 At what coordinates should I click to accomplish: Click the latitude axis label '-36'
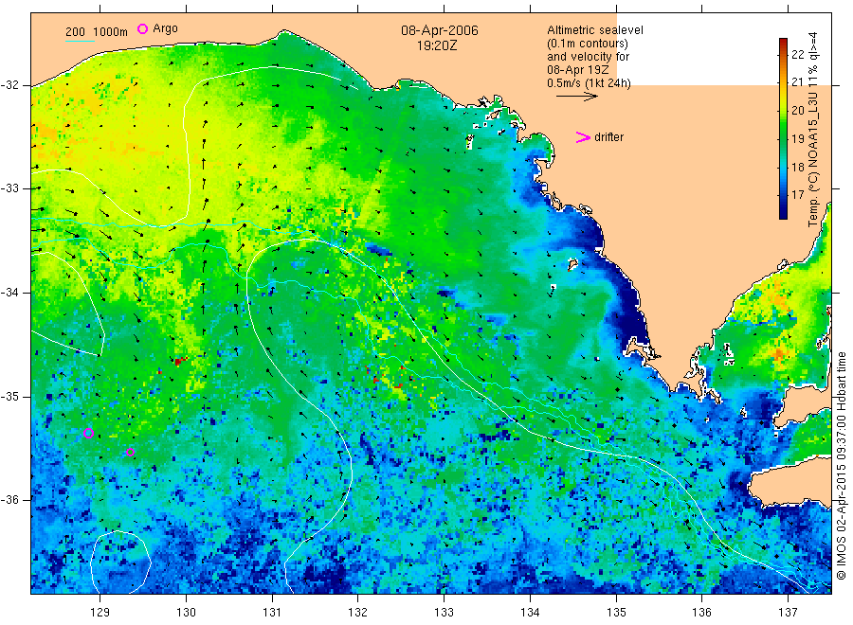tap(10, 500)
